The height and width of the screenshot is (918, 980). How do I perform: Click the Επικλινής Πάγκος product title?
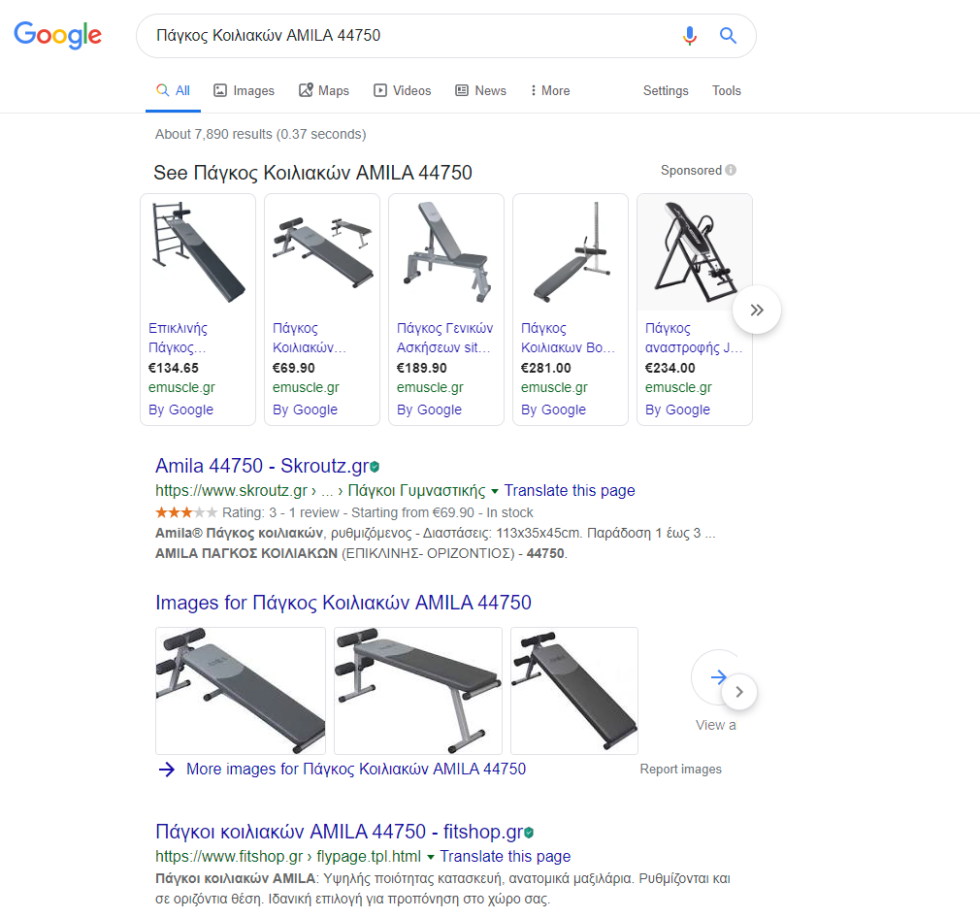click(x=179, y=338)
